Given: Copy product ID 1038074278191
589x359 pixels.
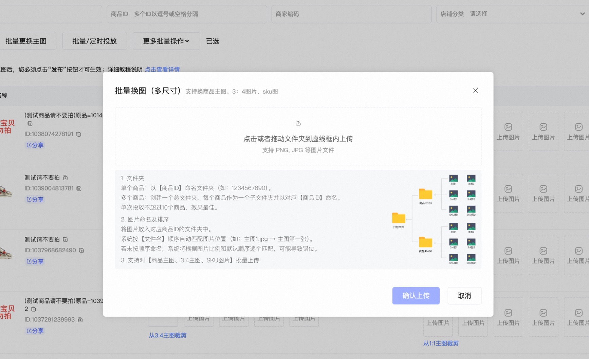Looking at the screenshot, I should click(x=79, y=134).
